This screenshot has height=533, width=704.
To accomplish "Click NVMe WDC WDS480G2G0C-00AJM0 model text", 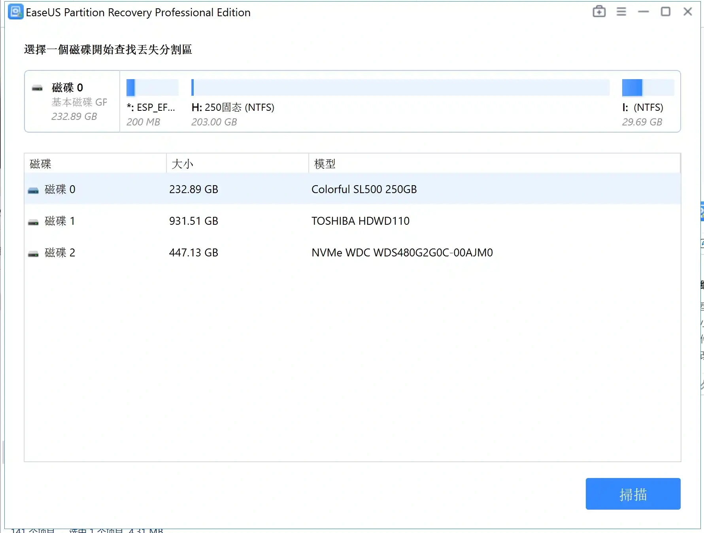I will click(x=402, y=252).
